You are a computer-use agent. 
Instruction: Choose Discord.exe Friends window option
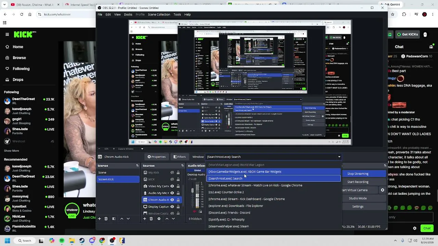tap(273, 213)
